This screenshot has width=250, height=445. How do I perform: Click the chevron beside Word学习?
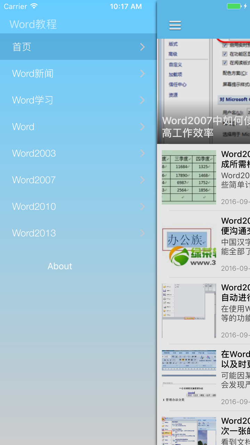(142, 100)
